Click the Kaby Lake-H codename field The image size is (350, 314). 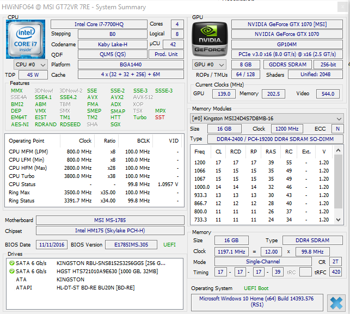(x=113, y=45)
